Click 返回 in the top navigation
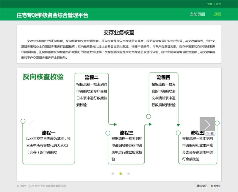The image size is (238, 192). 217,14
